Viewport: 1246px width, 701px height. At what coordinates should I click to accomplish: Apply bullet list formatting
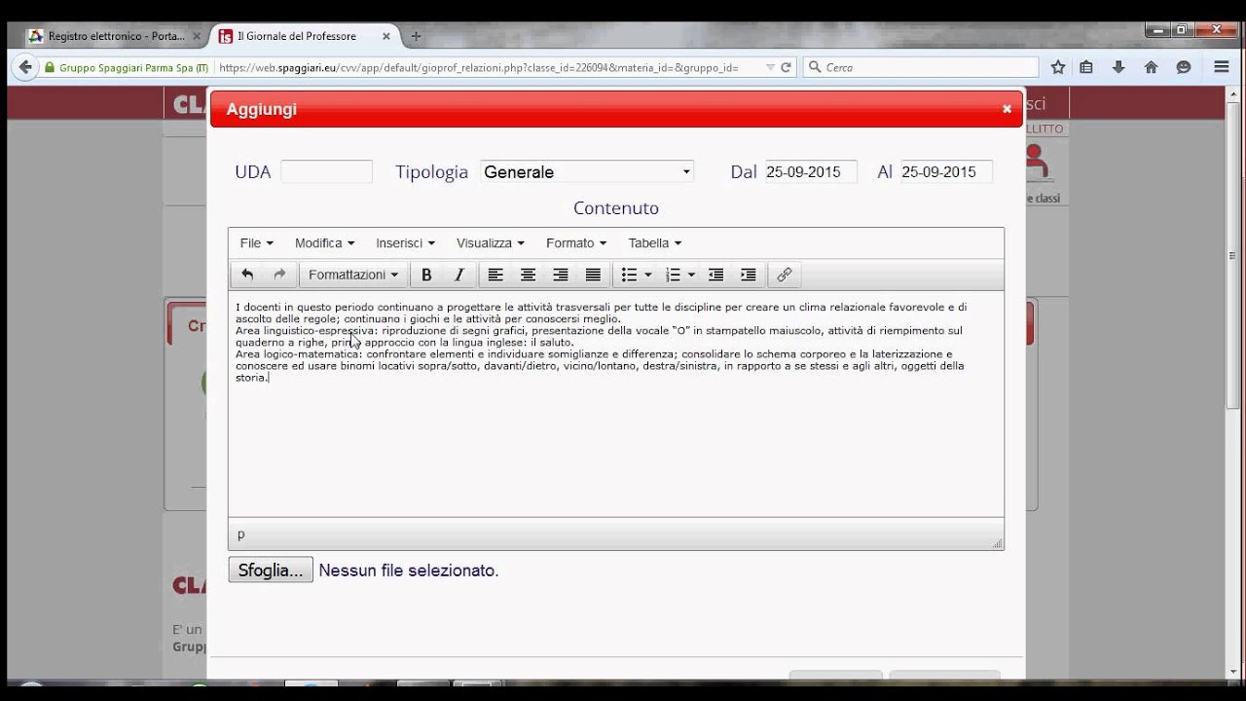tap(629, 275)
